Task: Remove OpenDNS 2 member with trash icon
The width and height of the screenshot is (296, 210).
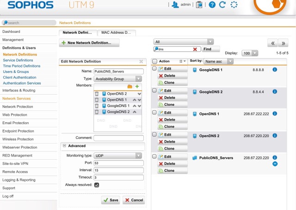Action: (x=97, y=94)
